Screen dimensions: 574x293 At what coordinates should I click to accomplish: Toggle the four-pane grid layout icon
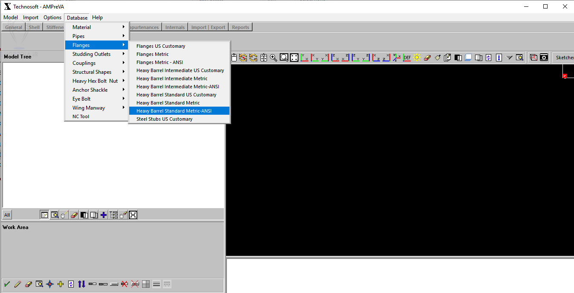146,284
